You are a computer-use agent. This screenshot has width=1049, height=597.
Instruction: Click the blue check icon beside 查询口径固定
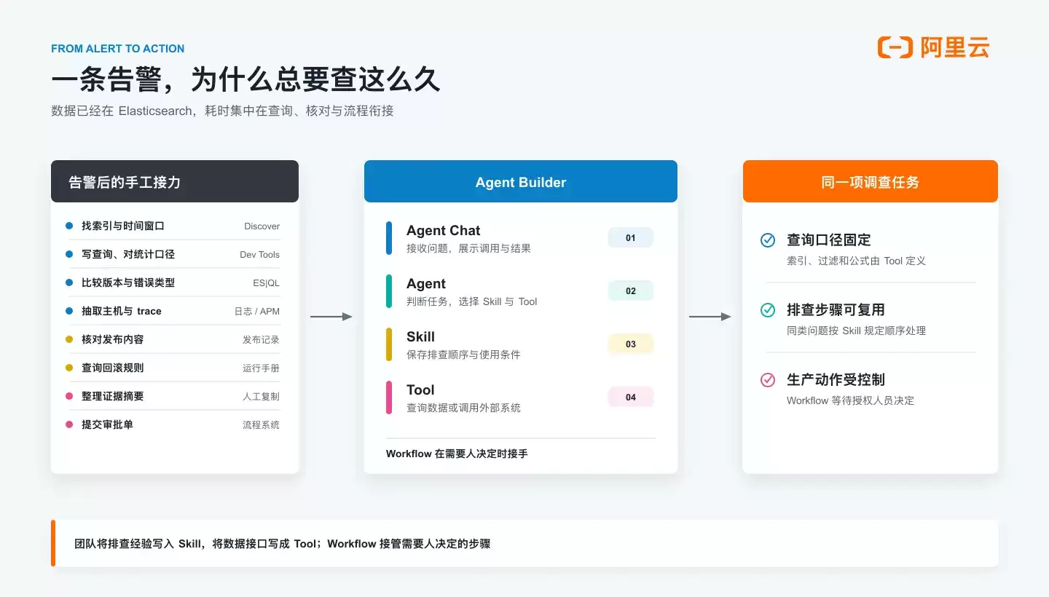768,240
